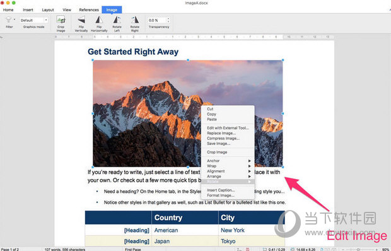Rotate the image left

pos(117,23)
